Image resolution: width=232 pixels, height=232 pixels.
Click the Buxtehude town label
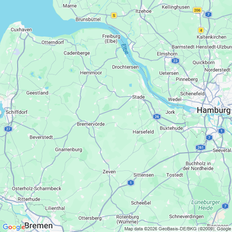tap(171, 128)
